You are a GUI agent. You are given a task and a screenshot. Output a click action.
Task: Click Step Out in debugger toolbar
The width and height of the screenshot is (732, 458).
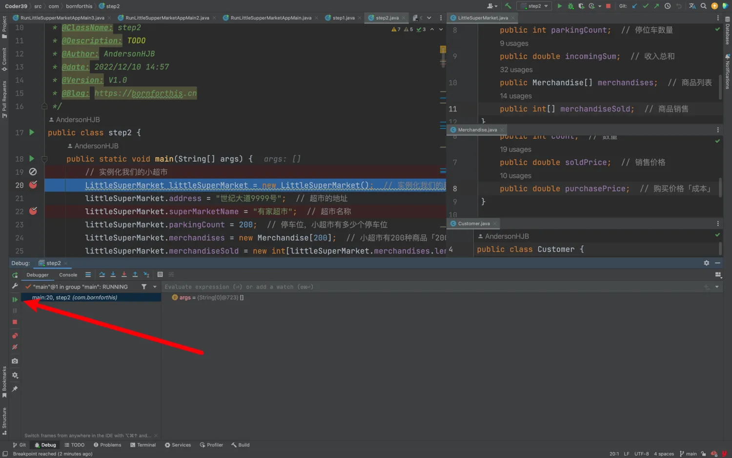click(x=135, y=275)
